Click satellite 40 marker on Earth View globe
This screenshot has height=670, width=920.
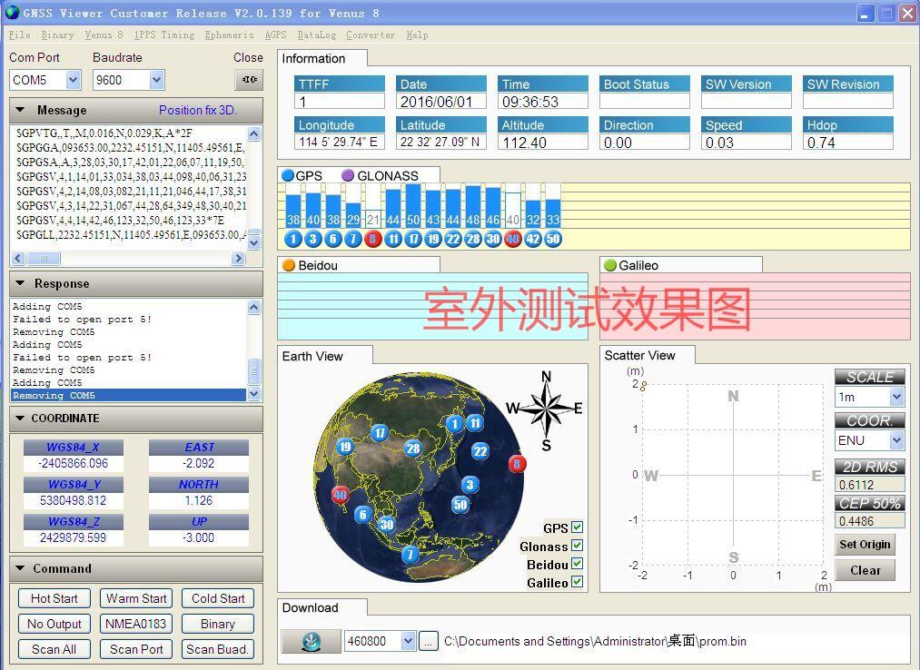tap(340, 495)
